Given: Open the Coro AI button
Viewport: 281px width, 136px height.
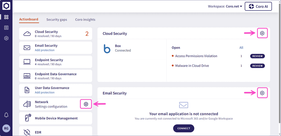Looking at the screenshot, I should [x=258, y=6].
